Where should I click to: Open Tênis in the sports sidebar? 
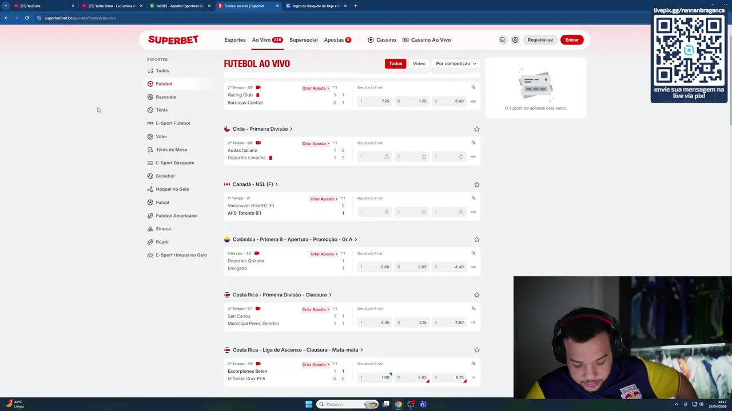162,110
